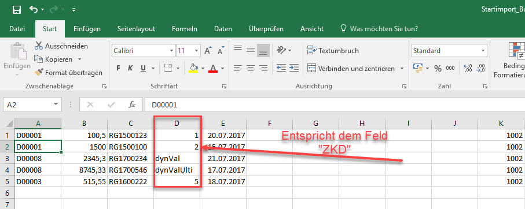Open the fill color dropdown arrow
The width and height of the screenshot is (525, 209).
[x=203, y=69]
